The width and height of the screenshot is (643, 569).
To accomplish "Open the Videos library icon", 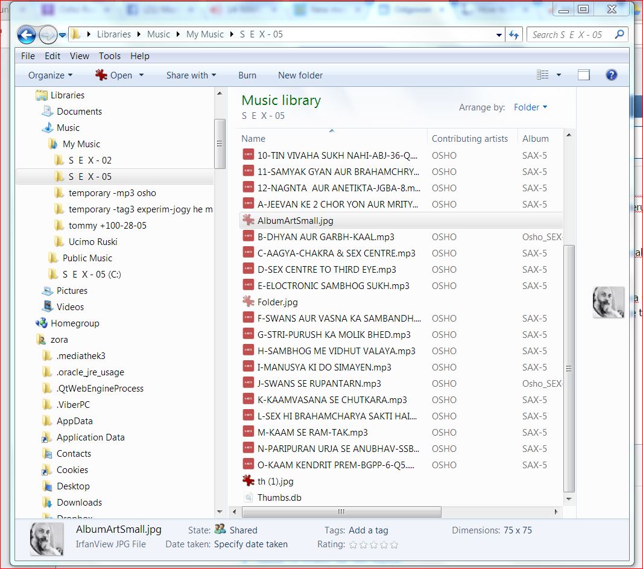I will 48,307.
